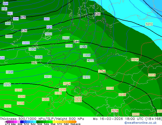Select the dark blue legend swatch
The width and height of the screenshot is (162, 125).
(22, 122)
